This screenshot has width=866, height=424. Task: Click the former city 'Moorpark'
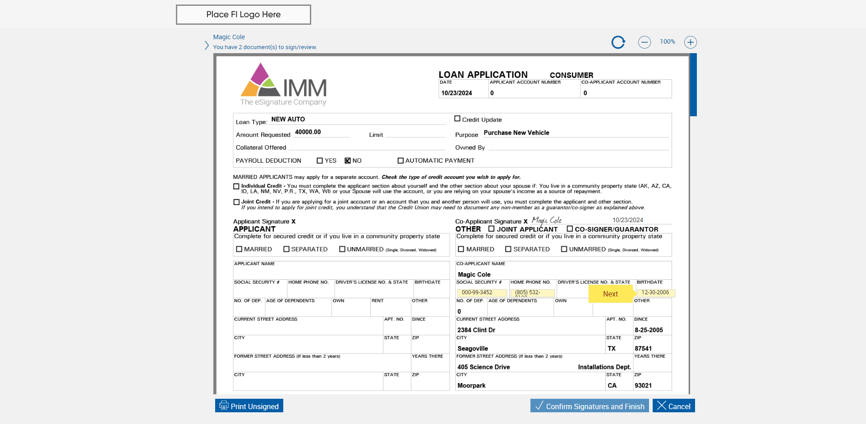pos(471,385)
